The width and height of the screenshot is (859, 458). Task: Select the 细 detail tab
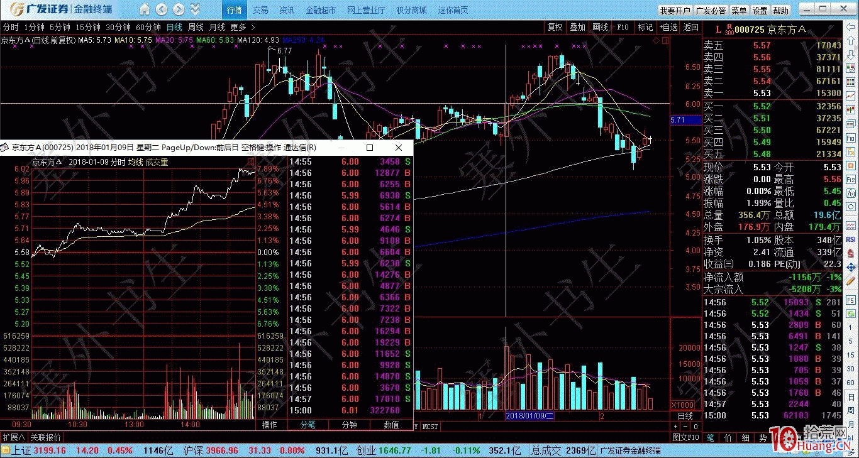745,437
